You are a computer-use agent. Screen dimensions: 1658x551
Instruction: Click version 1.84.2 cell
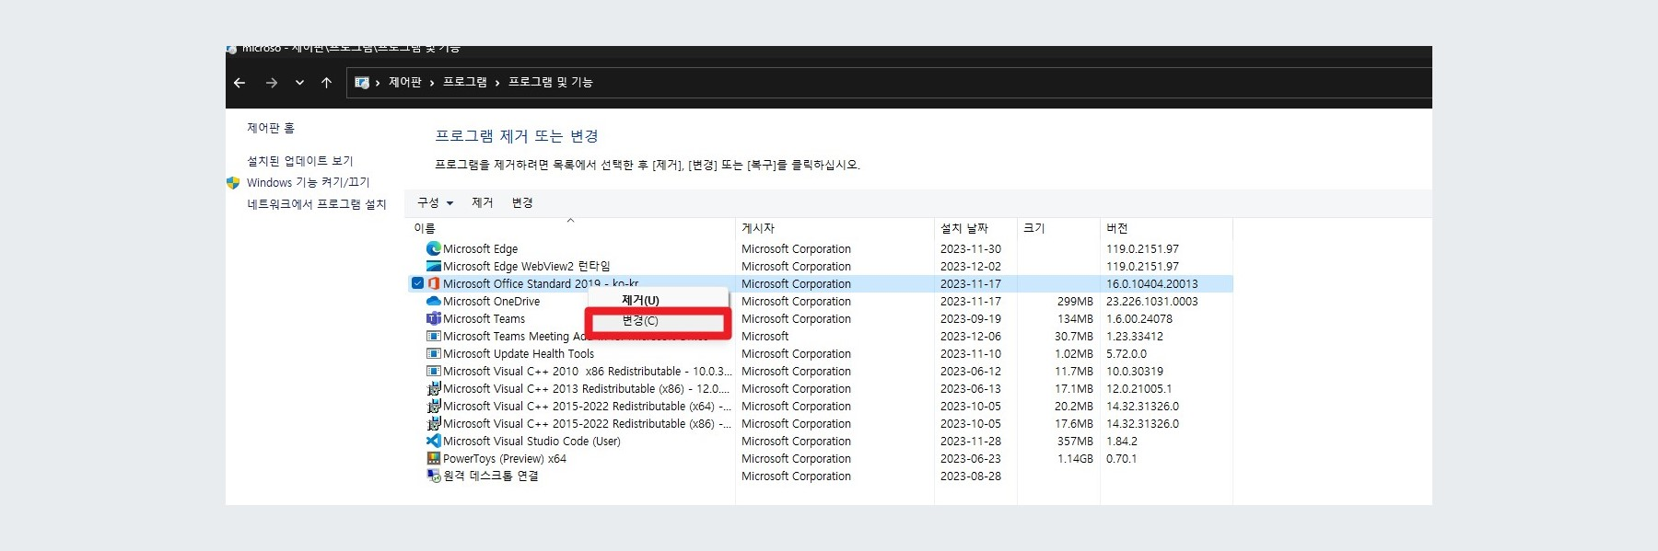click(1122, 442)
